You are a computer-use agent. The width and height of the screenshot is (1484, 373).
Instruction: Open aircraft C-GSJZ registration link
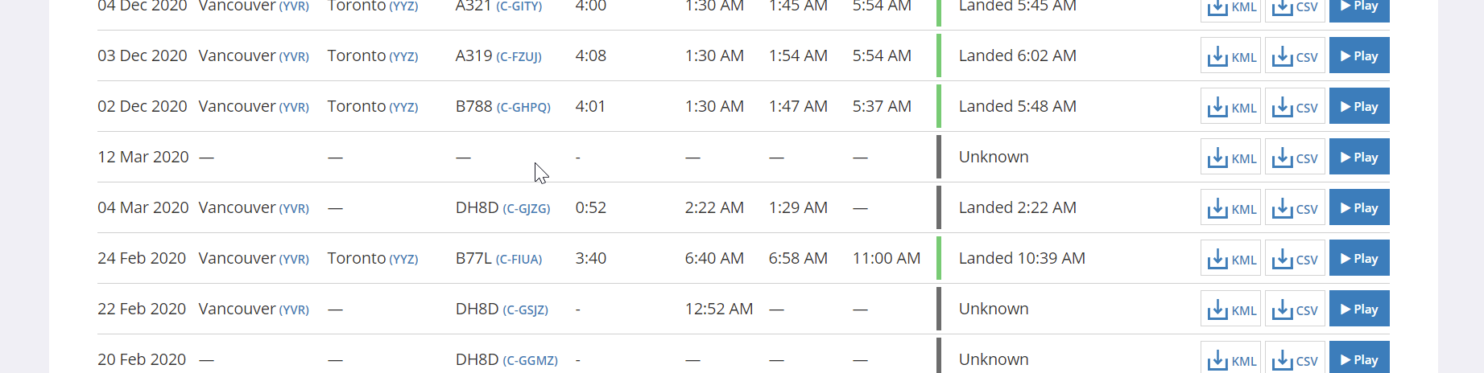pos(525,310)
